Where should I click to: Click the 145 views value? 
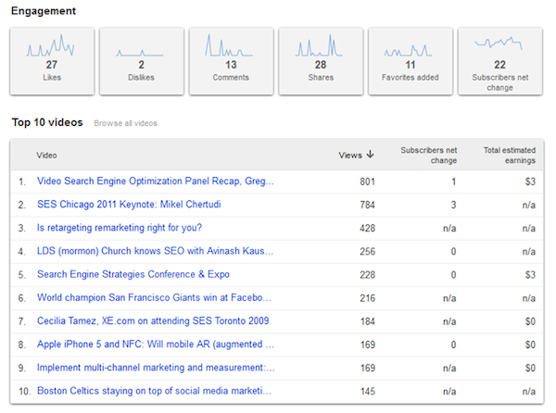[x=367, y=392]
